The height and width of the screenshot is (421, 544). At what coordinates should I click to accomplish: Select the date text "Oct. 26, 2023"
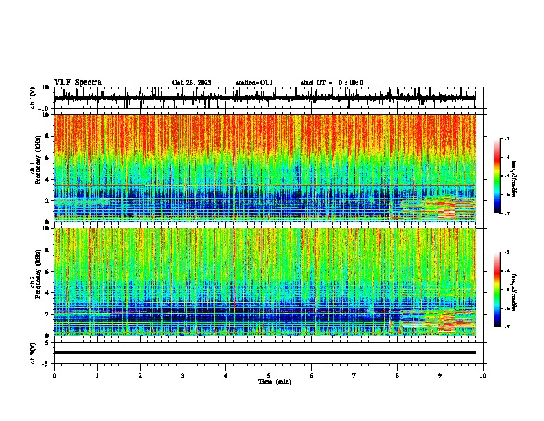tap(192, 83)
